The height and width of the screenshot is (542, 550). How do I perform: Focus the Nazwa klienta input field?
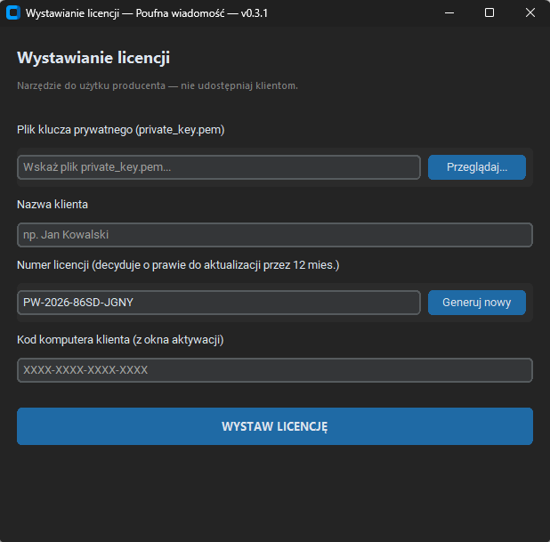pos(275,235)
